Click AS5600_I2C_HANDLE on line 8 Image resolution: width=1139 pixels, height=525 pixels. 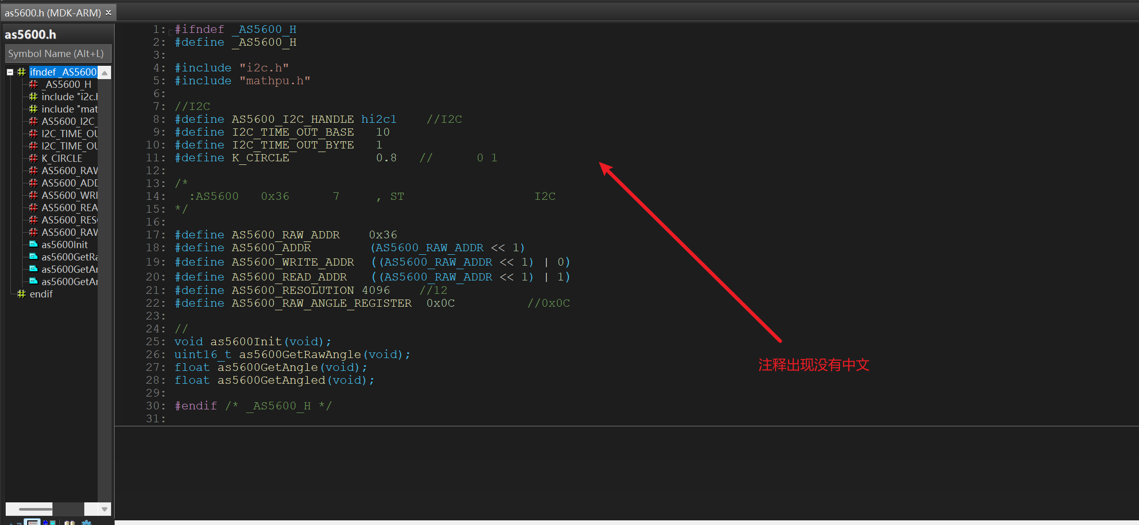pos(293,119)
